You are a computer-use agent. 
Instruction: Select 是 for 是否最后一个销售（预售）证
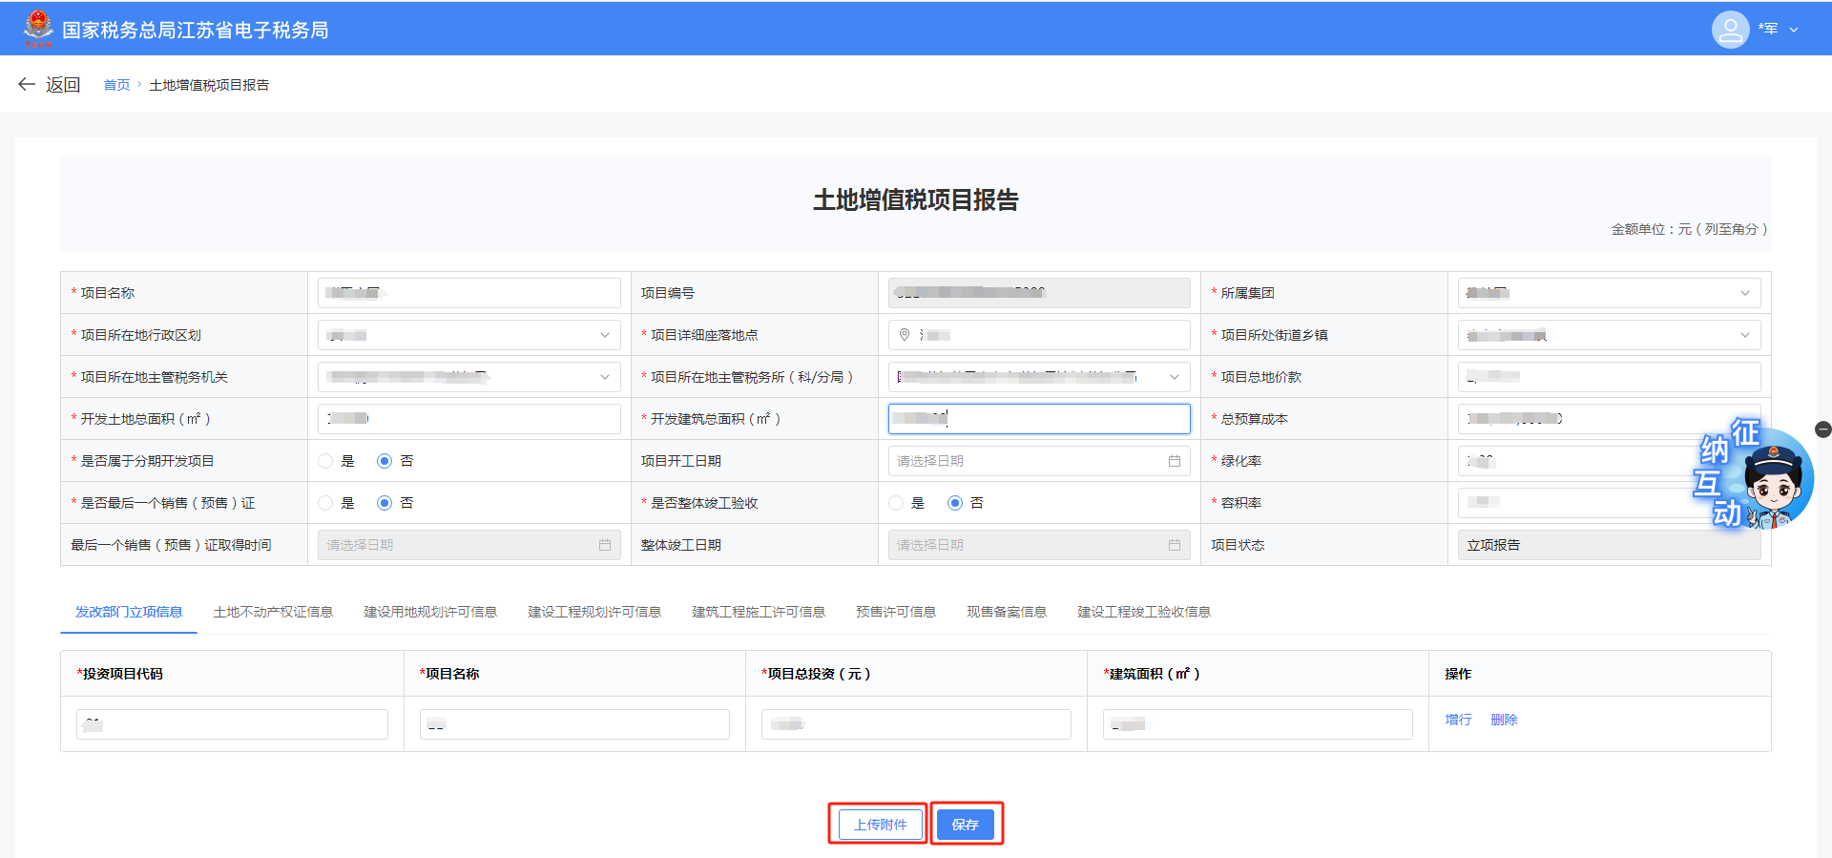(326, 503)
